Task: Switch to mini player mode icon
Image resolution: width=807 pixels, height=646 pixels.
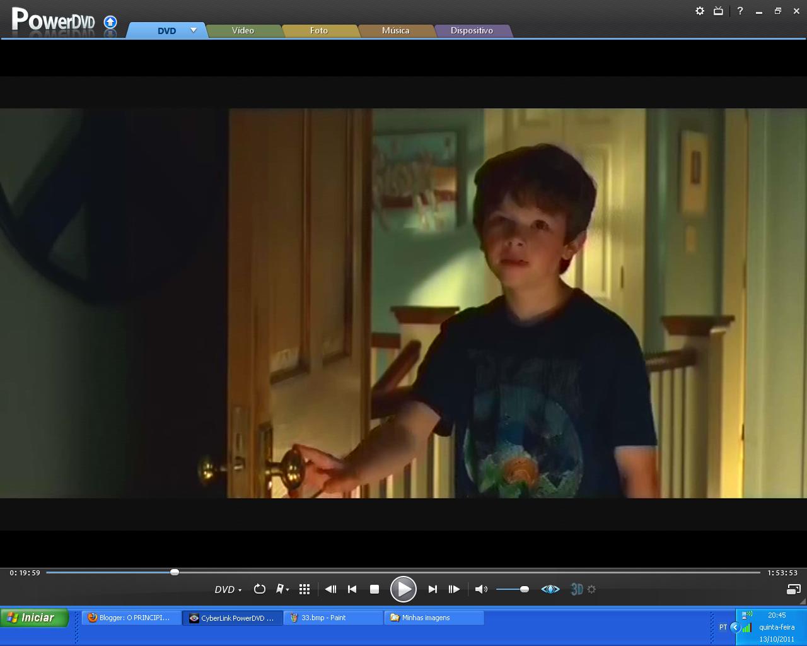Action: pos(794,589)
